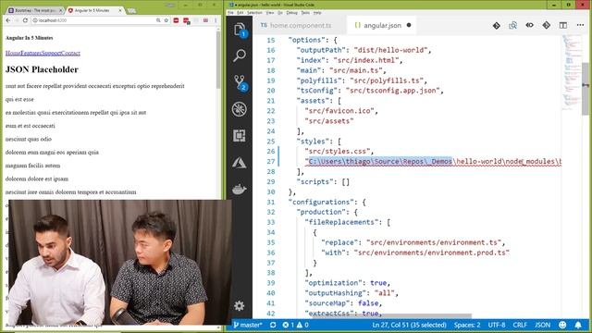The image size is (592, 333).
Task: Click the editor minimap
Action: click(x=572, y=72)
